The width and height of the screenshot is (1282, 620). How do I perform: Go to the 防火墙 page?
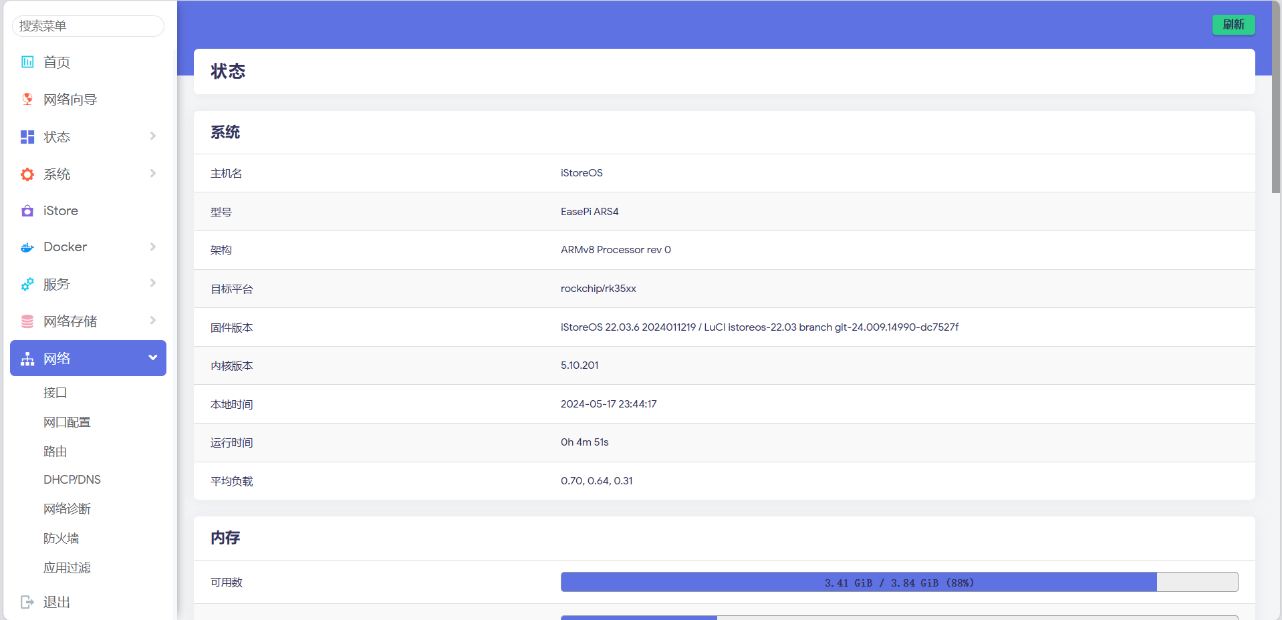61,538
